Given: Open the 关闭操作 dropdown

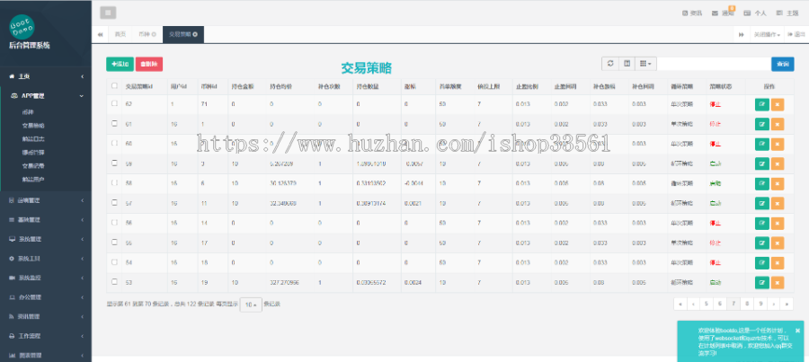Looking at the screenshot, I should click(x=766, y=34).
